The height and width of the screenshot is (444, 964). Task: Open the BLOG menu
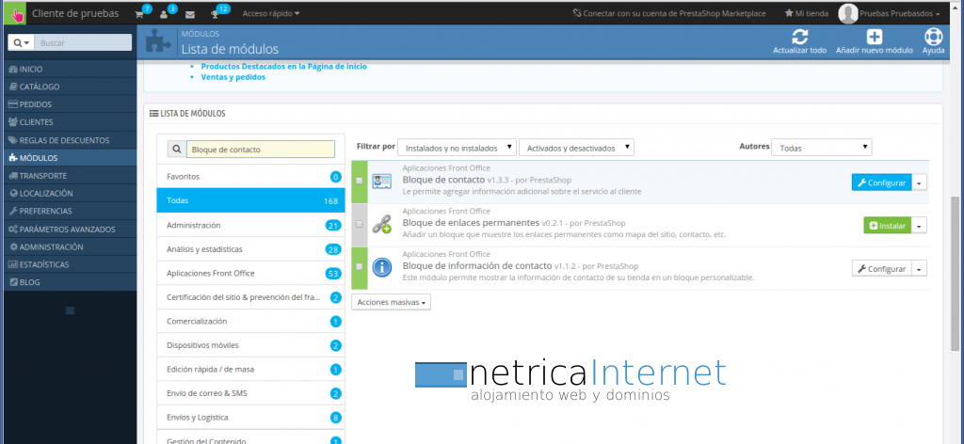[x=70, y=282]
